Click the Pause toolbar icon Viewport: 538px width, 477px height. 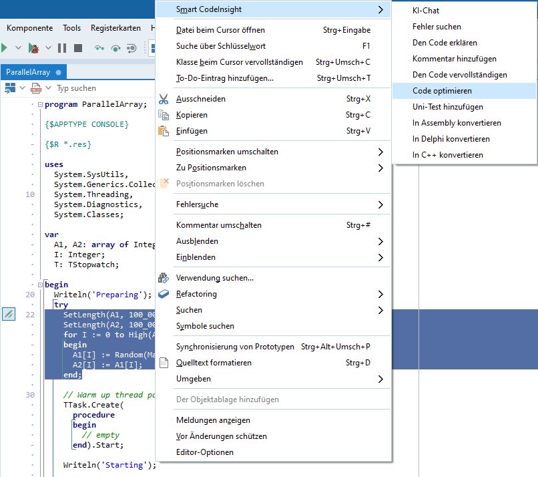pos(62,48)
